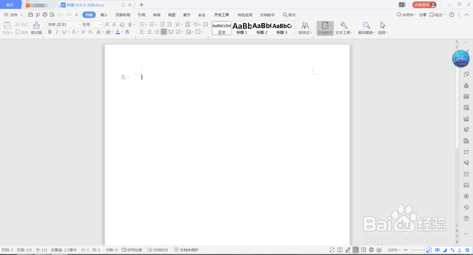473x255 pixels.
Task: Toggle justified alignment button
Action: point(164,32)
